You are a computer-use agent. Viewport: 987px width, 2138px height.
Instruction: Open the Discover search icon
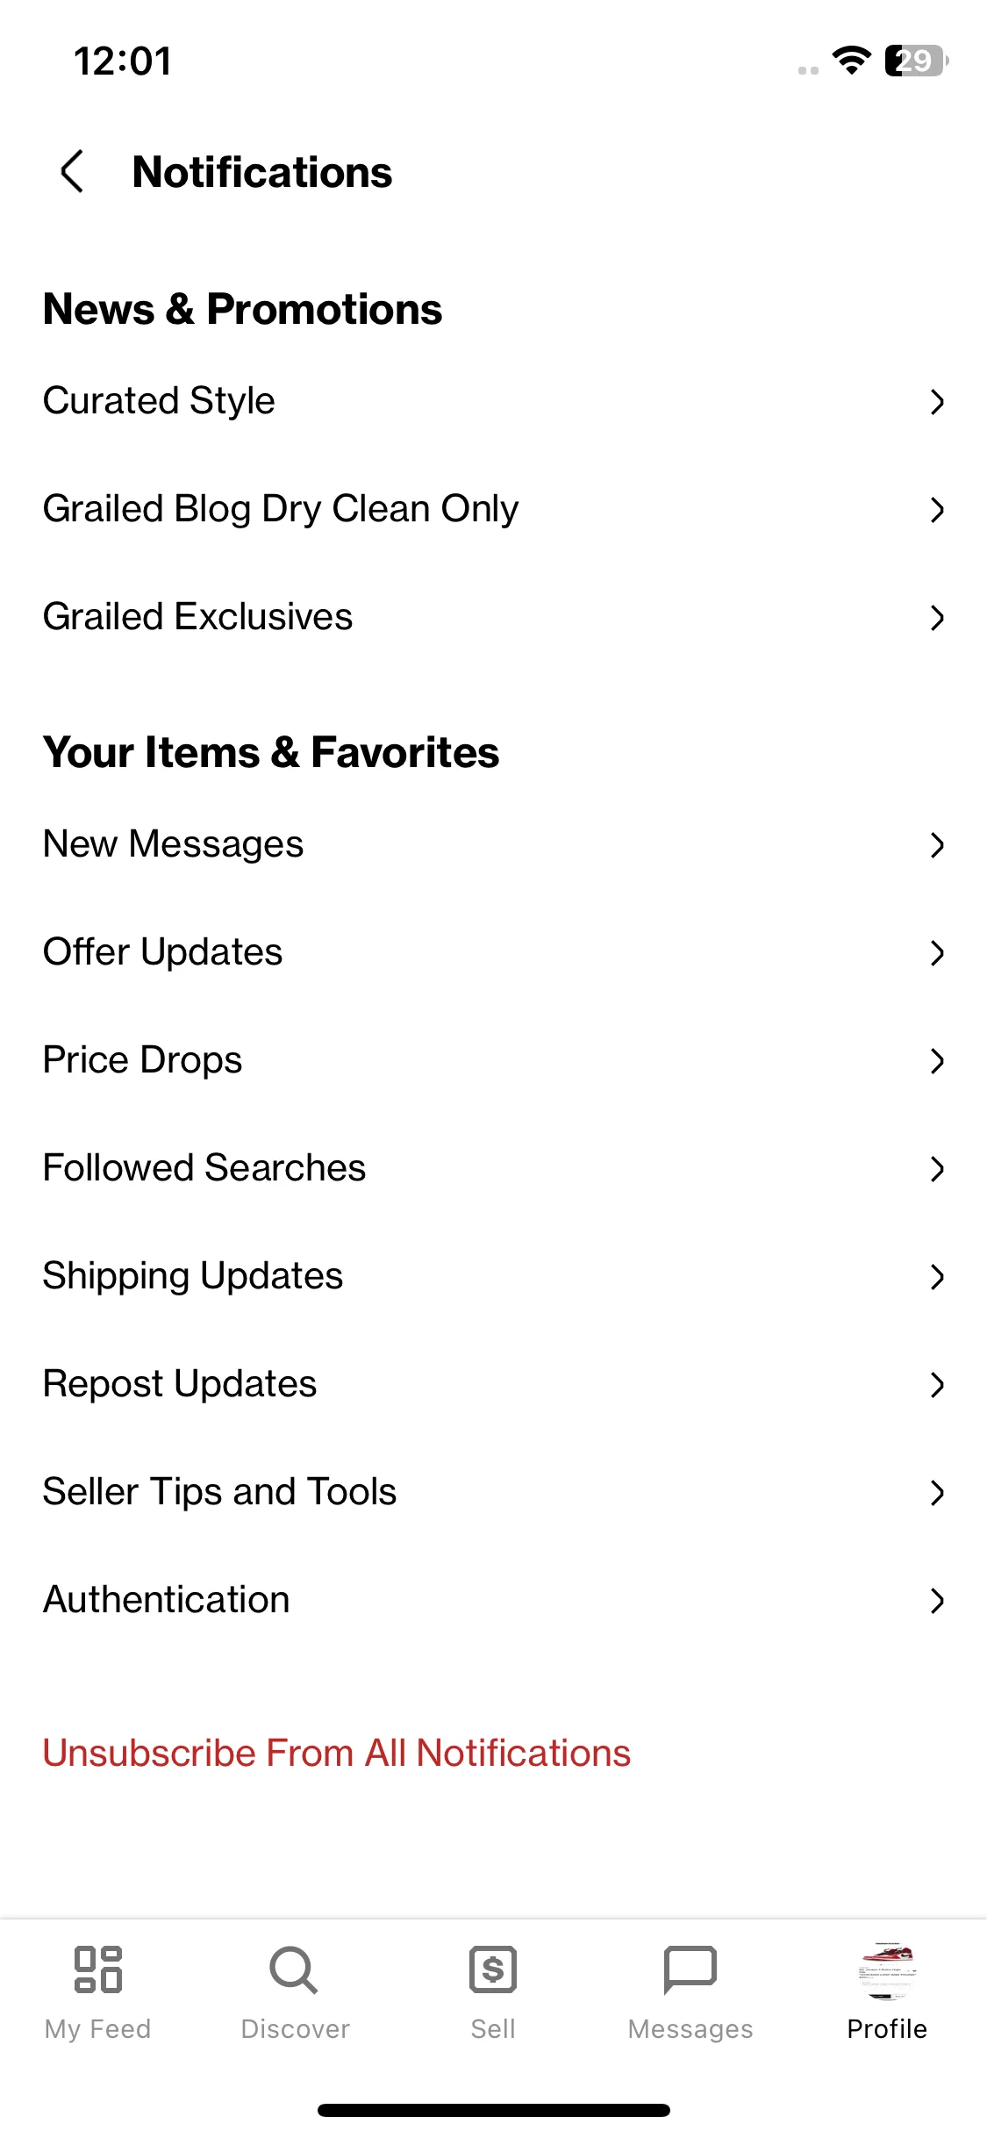tap(294, 1969)
